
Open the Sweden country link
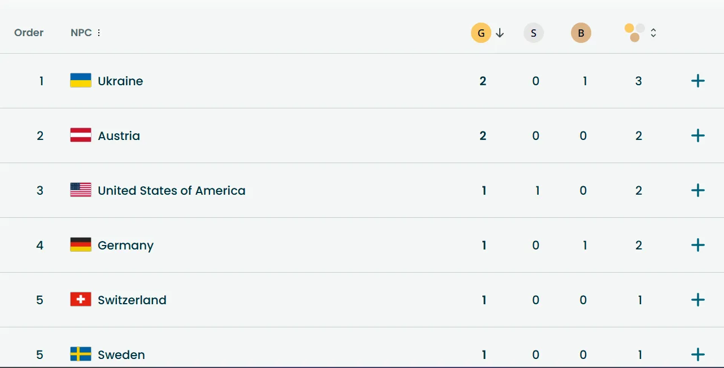[121, 354]
